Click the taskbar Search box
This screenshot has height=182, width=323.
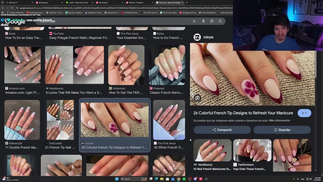134,179
